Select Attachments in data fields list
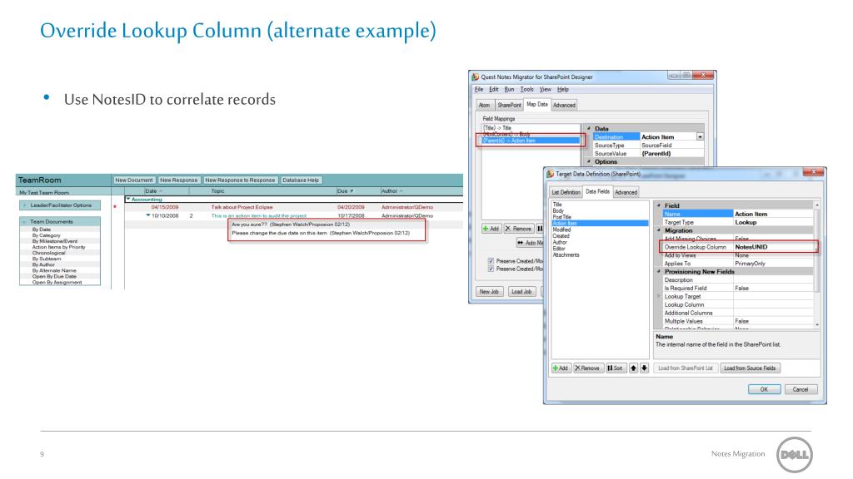This screenshot has width=853, height=479. coord(566,254)
